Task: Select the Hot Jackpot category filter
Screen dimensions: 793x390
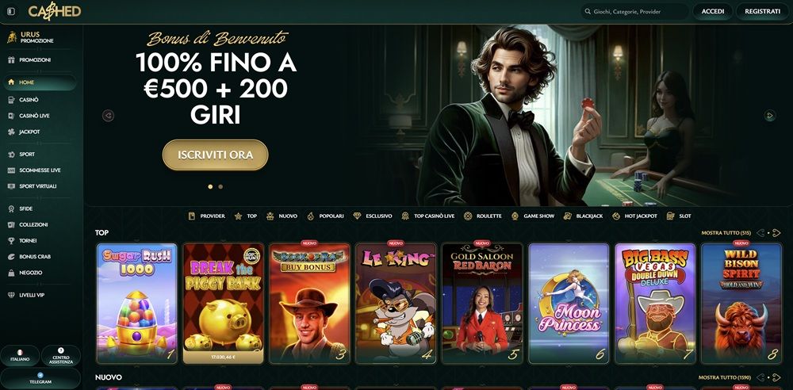Action: coord(634,216)
